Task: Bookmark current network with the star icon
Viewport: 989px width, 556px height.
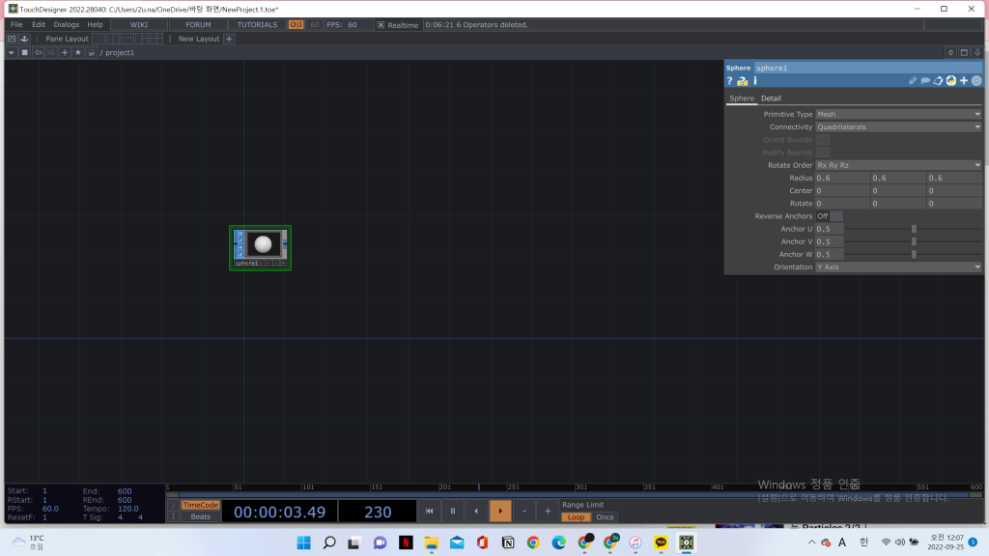Action: coord(78,53)
